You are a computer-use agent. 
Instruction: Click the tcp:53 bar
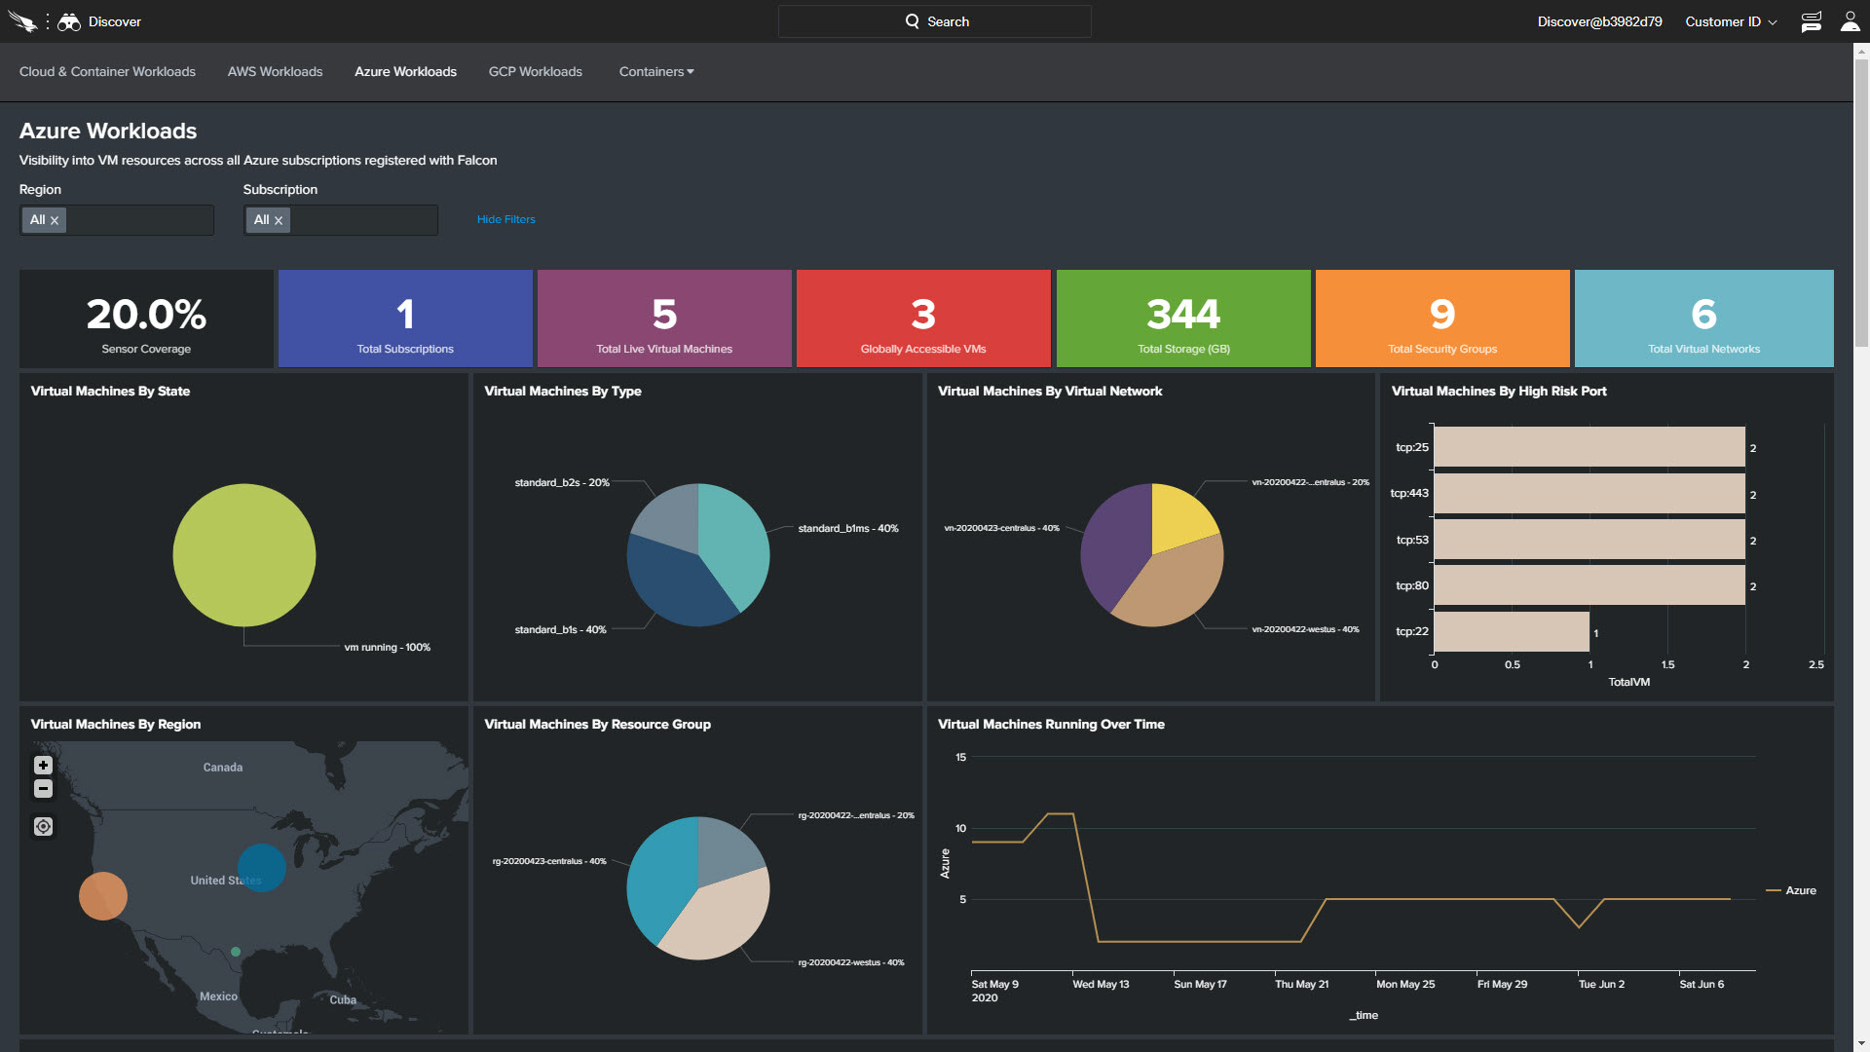pos(1589,540)
